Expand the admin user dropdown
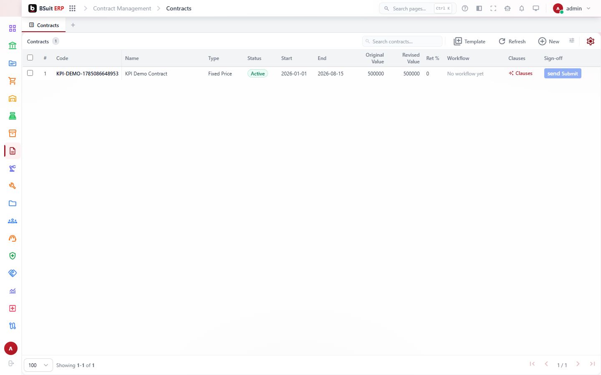 pyautogui.click(x=572, y=8)
